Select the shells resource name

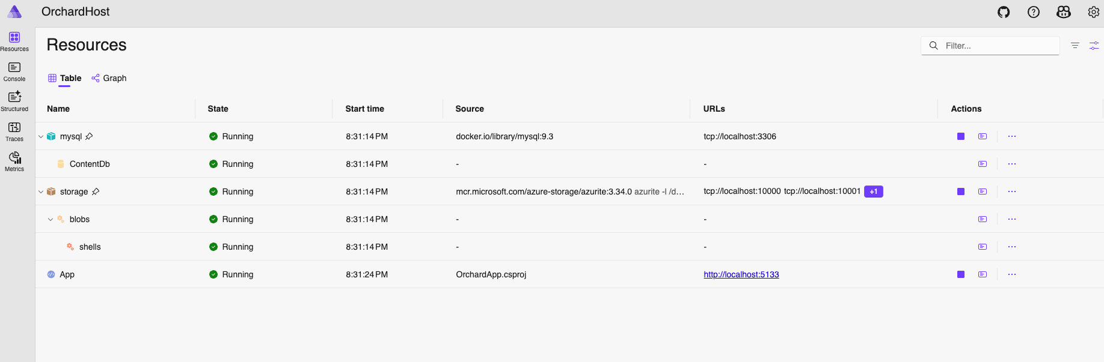[x=90, y=247]
